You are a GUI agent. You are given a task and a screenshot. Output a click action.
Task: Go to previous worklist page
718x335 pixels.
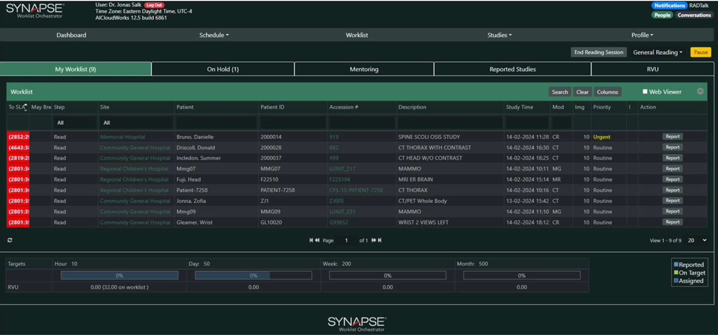[x=317, y=240]
